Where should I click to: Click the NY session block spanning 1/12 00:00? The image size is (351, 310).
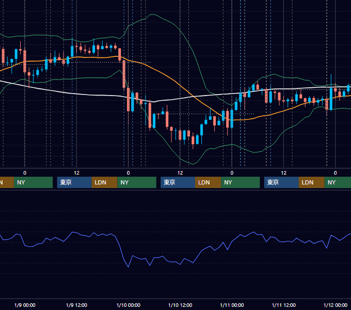[338, 182]
